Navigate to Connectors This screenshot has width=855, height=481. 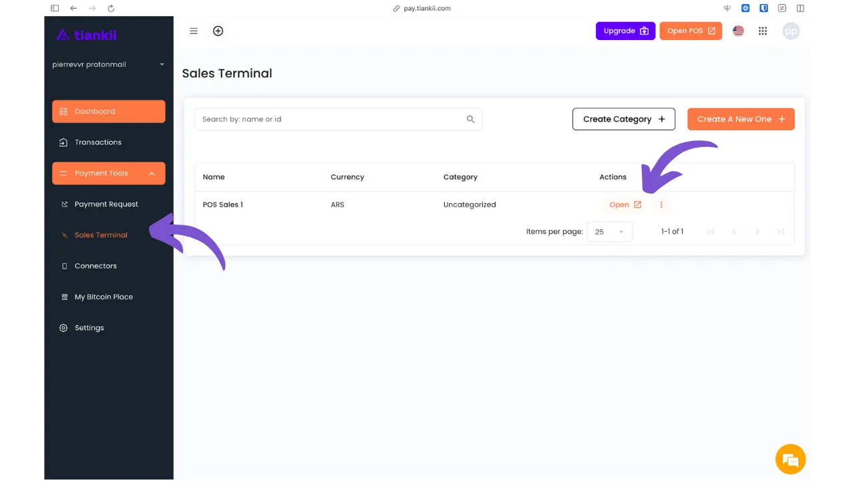coord(95,266)
